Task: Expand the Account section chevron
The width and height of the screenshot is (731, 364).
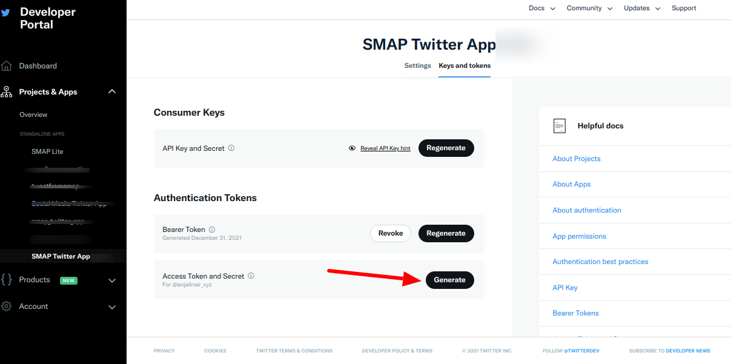Action: (112, 307)
